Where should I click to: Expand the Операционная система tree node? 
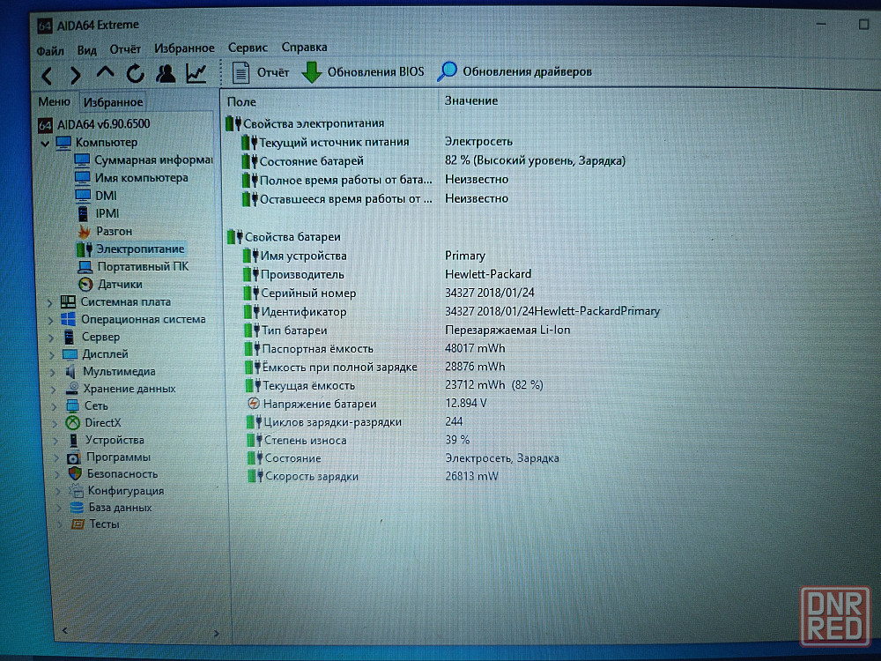pyautogui.click(x=48, y=320)
